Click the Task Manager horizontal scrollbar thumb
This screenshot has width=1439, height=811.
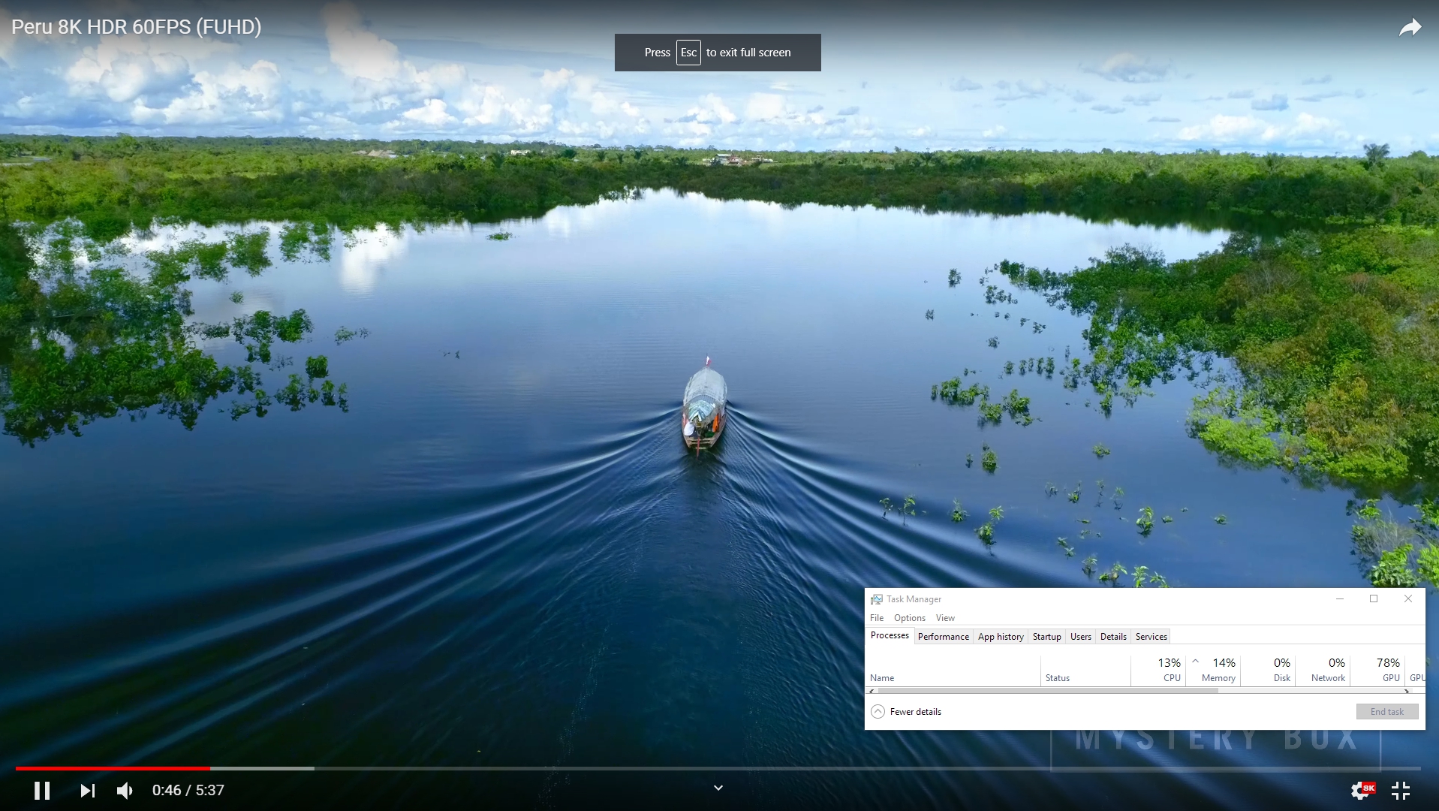coord(1047,691)
